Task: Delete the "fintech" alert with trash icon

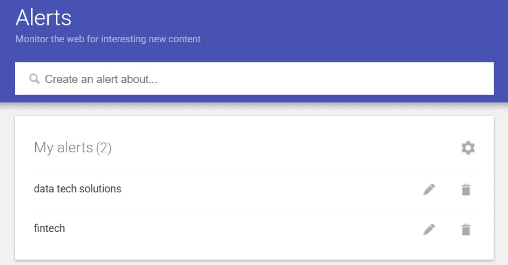Action: [x=466, y=230]
